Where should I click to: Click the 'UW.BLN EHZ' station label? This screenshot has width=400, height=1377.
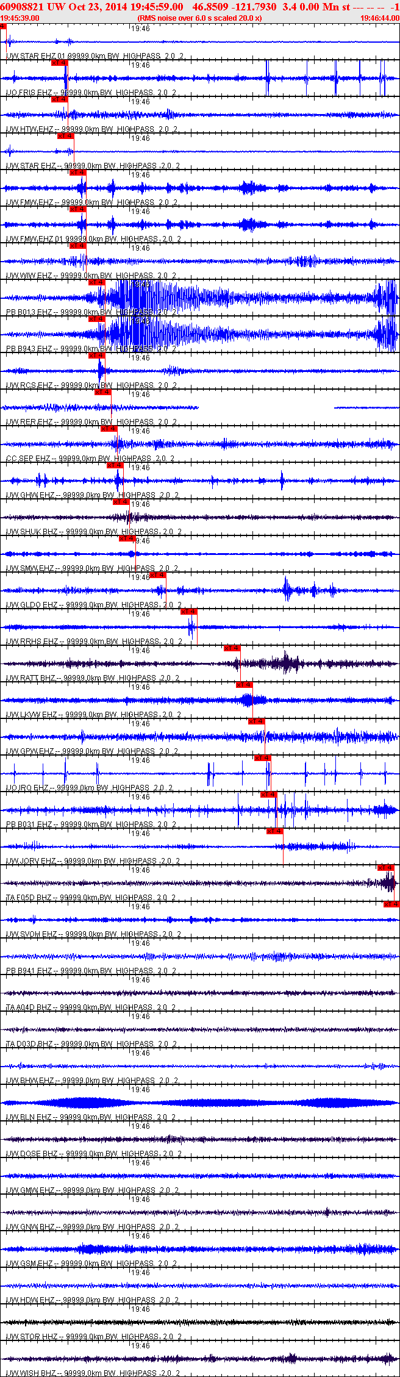[29, 1117]
